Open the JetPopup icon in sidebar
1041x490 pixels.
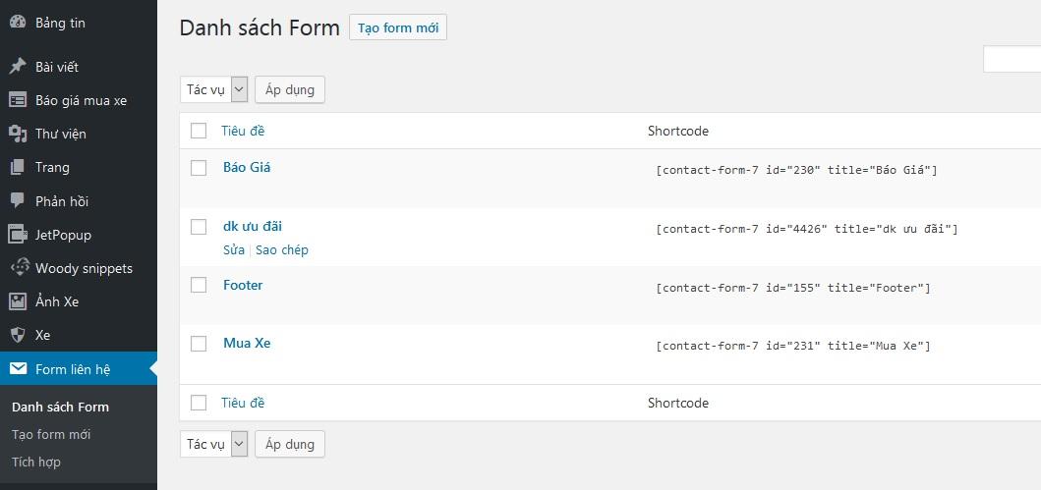tap(18, 235)
